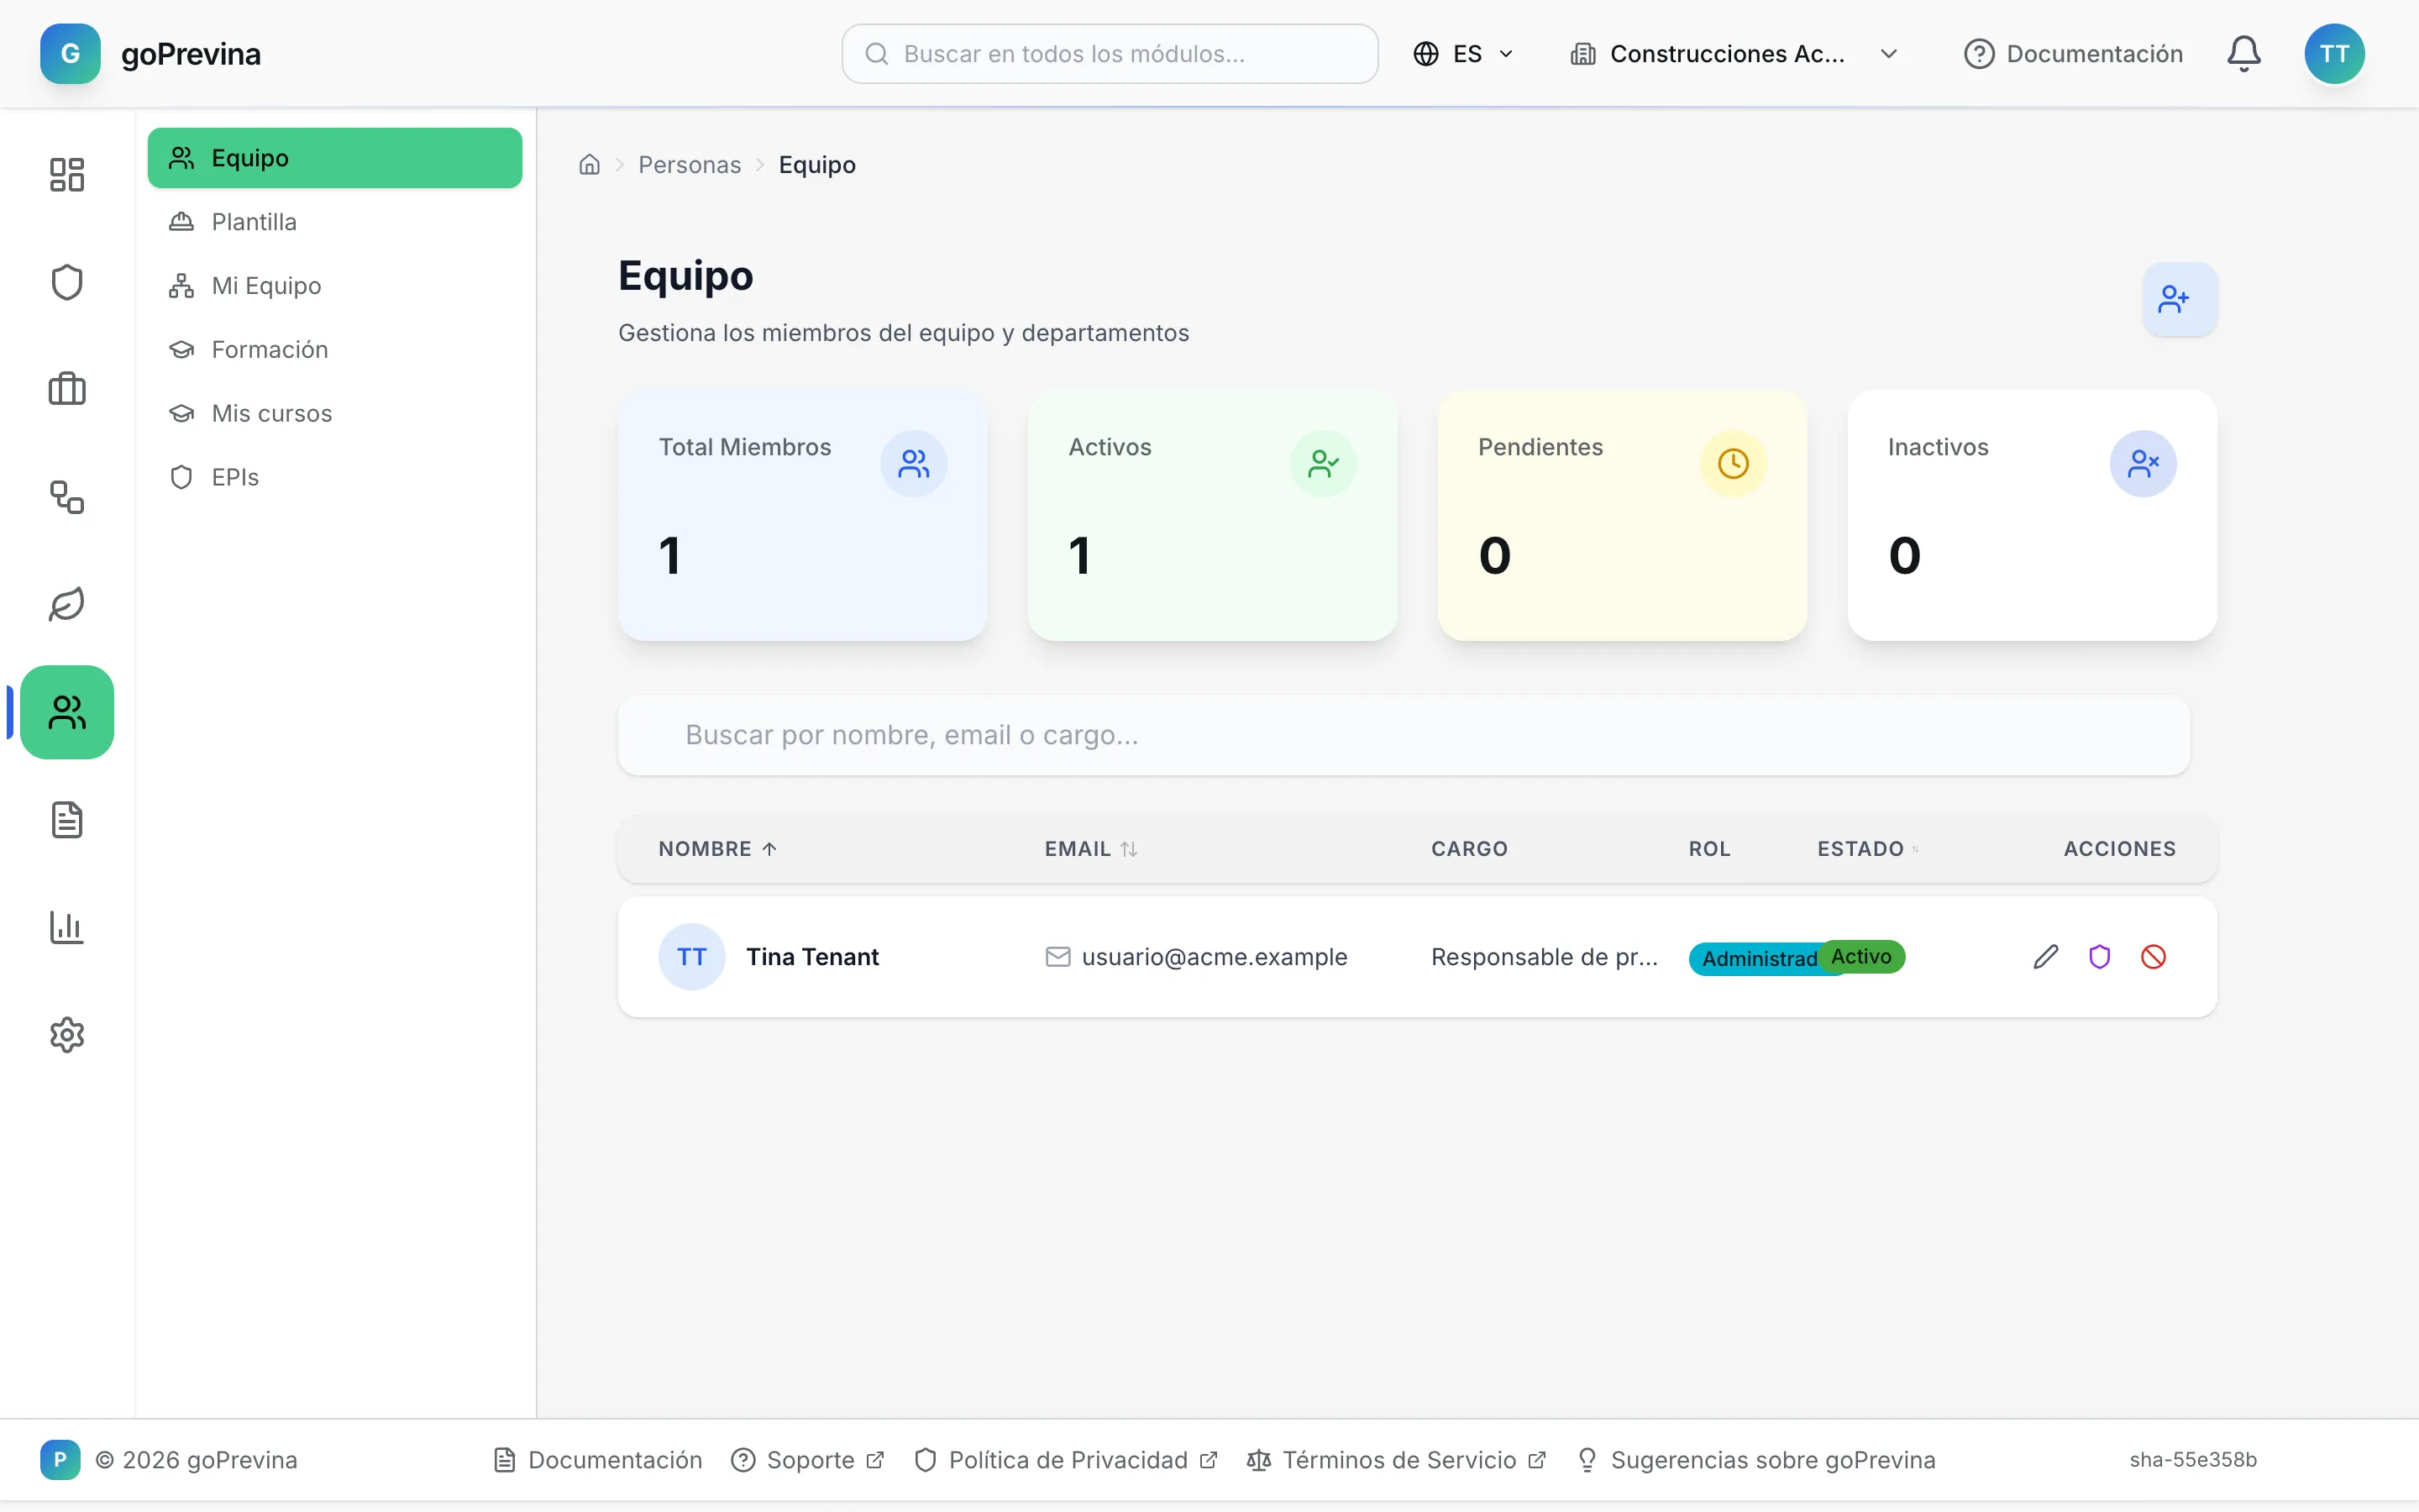This screenshot has width=2419, height=1512.
Task: Open Términos de Servicio footer link
Action: pyautogui.click(x=1397, y=1460)
